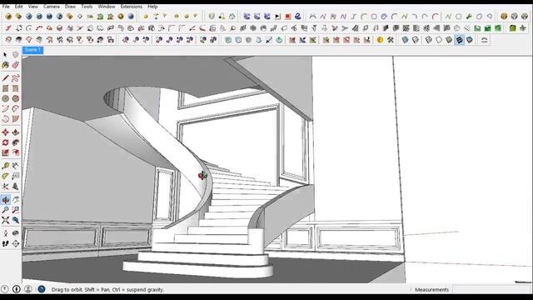The width and height of the screenshot is (533, 300).
Task: Select the Scale tool
Action: [x=5, y=152]
